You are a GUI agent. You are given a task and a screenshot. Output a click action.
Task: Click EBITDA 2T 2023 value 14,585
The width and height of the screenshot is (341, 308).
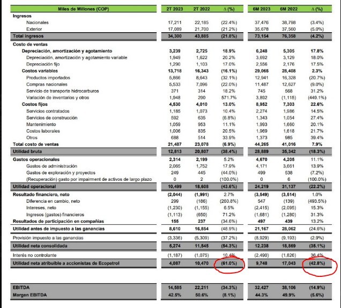pyautogui.click(x=175, y=288)
